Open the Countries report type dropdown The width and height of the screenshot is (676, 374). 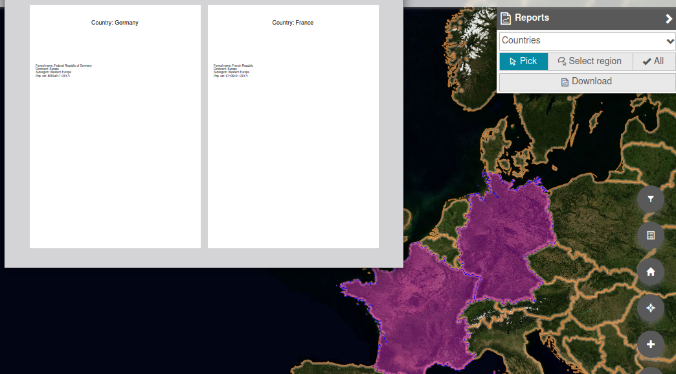coord(587,41)
